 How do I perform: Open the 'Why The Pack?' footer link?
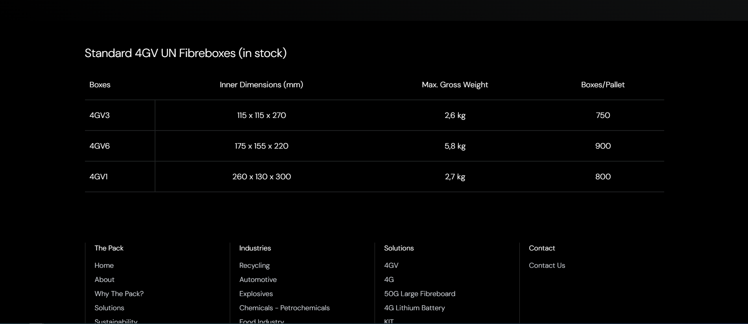click(119, 294)
